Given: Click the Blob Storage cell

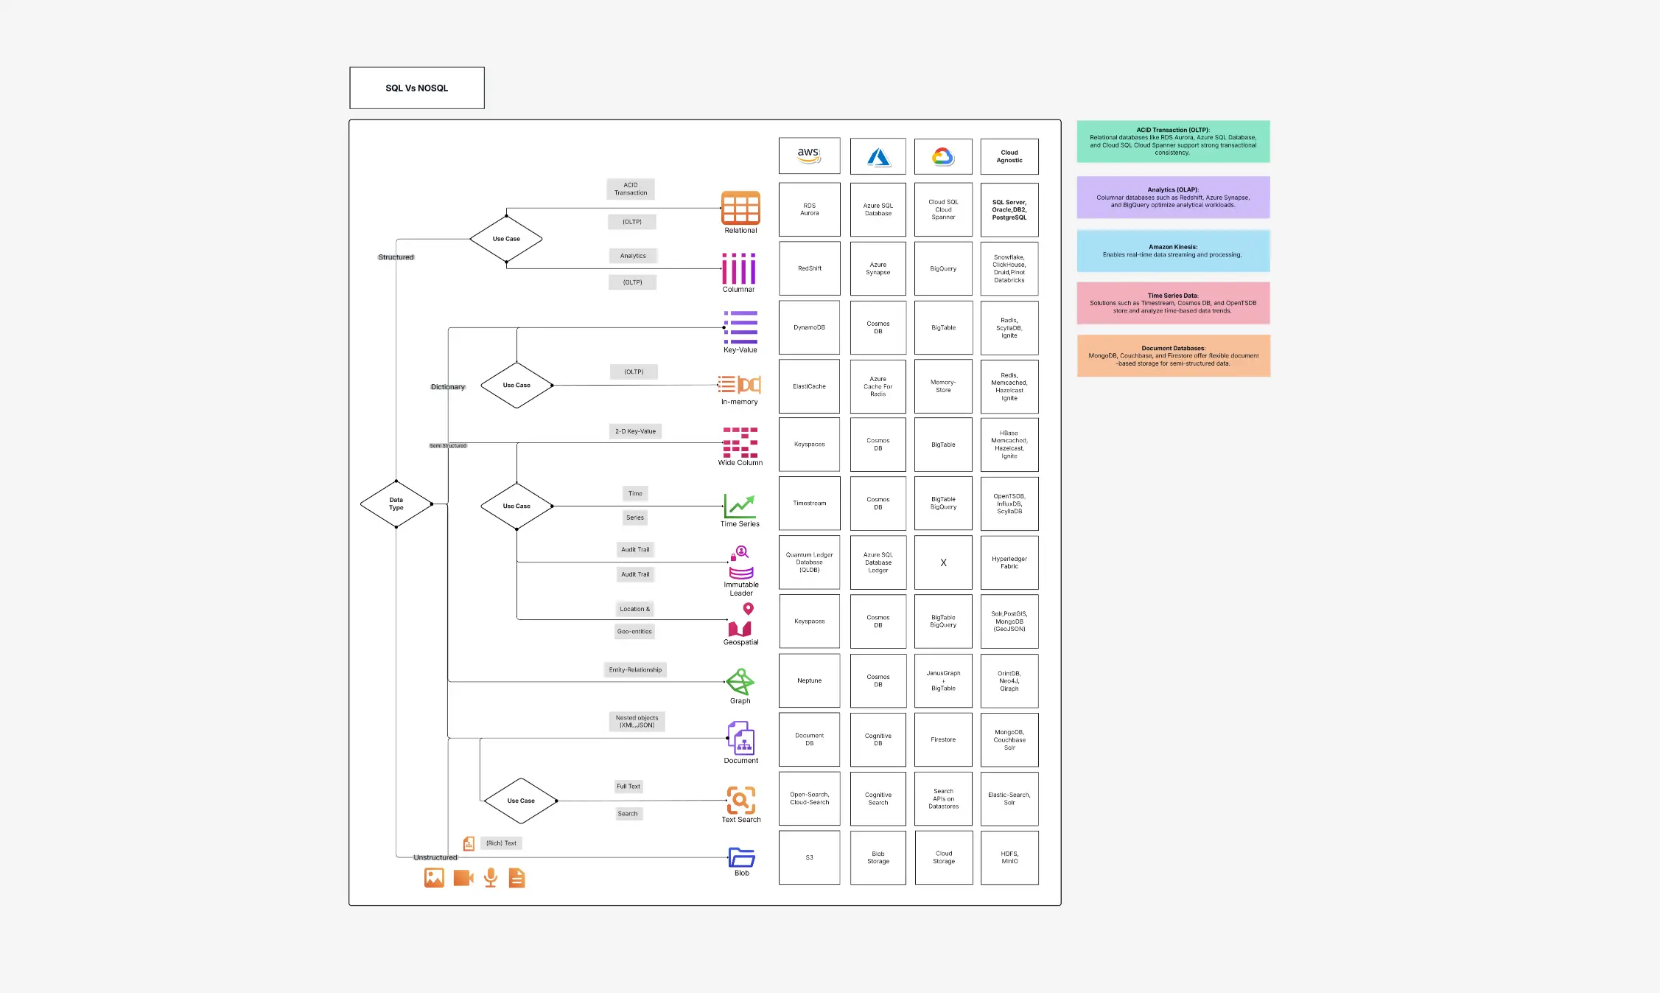Looking at the screenshot, I should [x=878, y=857].
